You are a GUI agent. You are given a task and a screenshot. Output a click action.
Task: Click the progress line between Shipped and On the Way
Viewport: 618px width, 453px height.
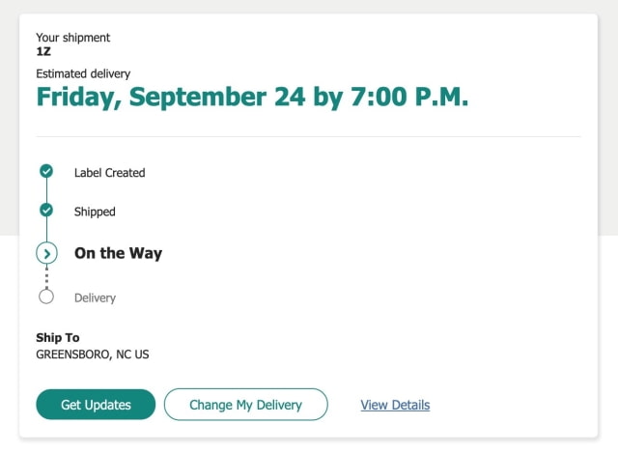point(46,229)
